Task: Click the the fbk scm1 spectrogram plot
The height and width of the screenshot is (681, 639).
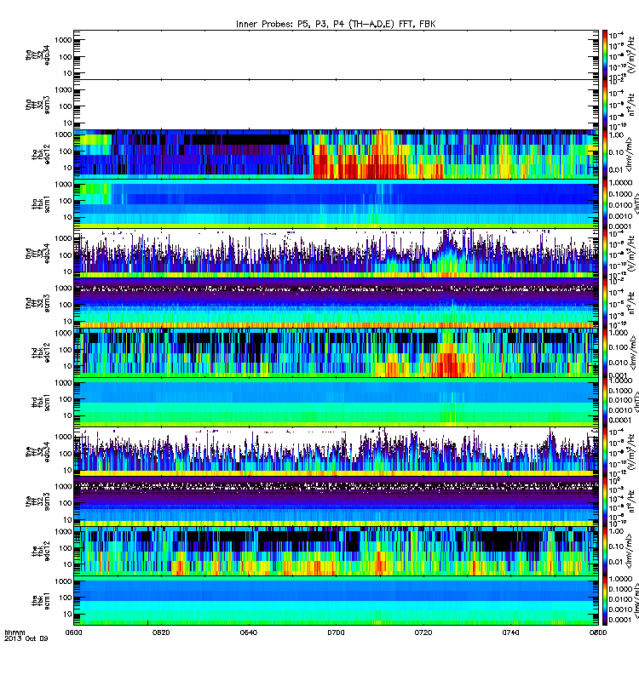Action: (336, 600)
